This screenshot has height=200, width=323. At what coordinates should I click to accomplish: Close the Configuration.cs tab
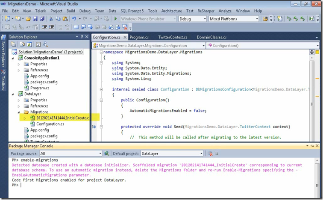[x=125, y=37]
